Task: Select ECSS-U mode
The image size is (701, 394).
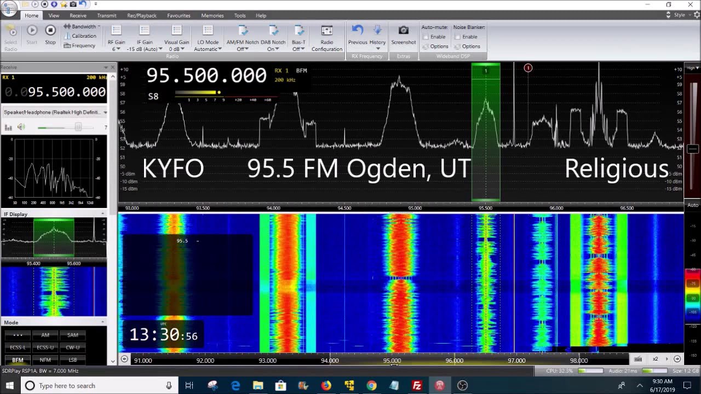Action: pyautogui.click(x=45, y=347)
